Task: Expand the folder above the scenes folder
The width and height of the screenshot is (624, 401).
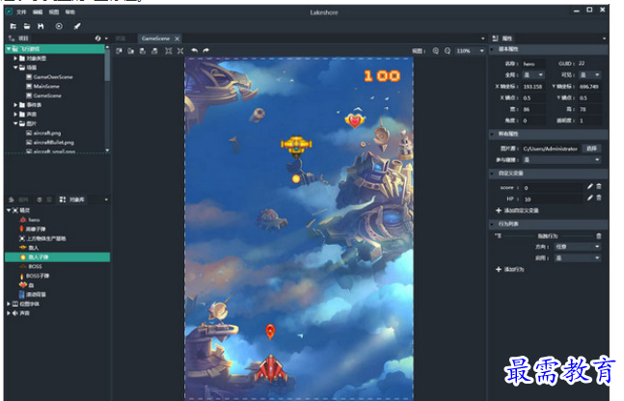Action: click(x=15, y=58)
